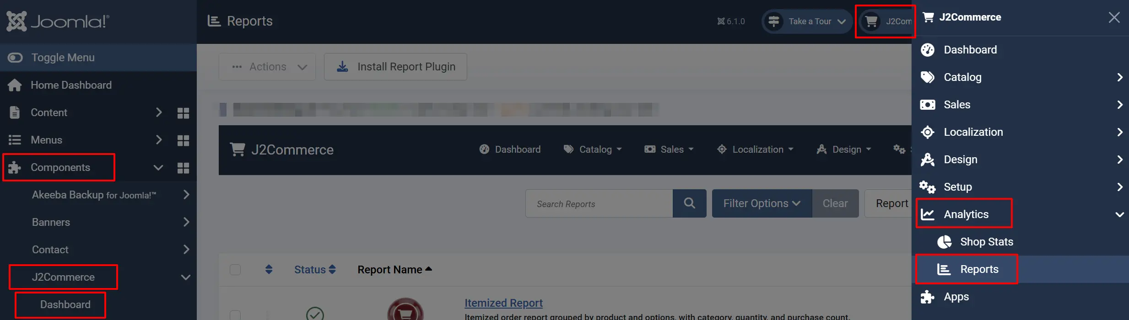The image size is (1129, 320).
Task: Open J2Commerce Dashboard sidebar subitem
Action: pos(65,304)
